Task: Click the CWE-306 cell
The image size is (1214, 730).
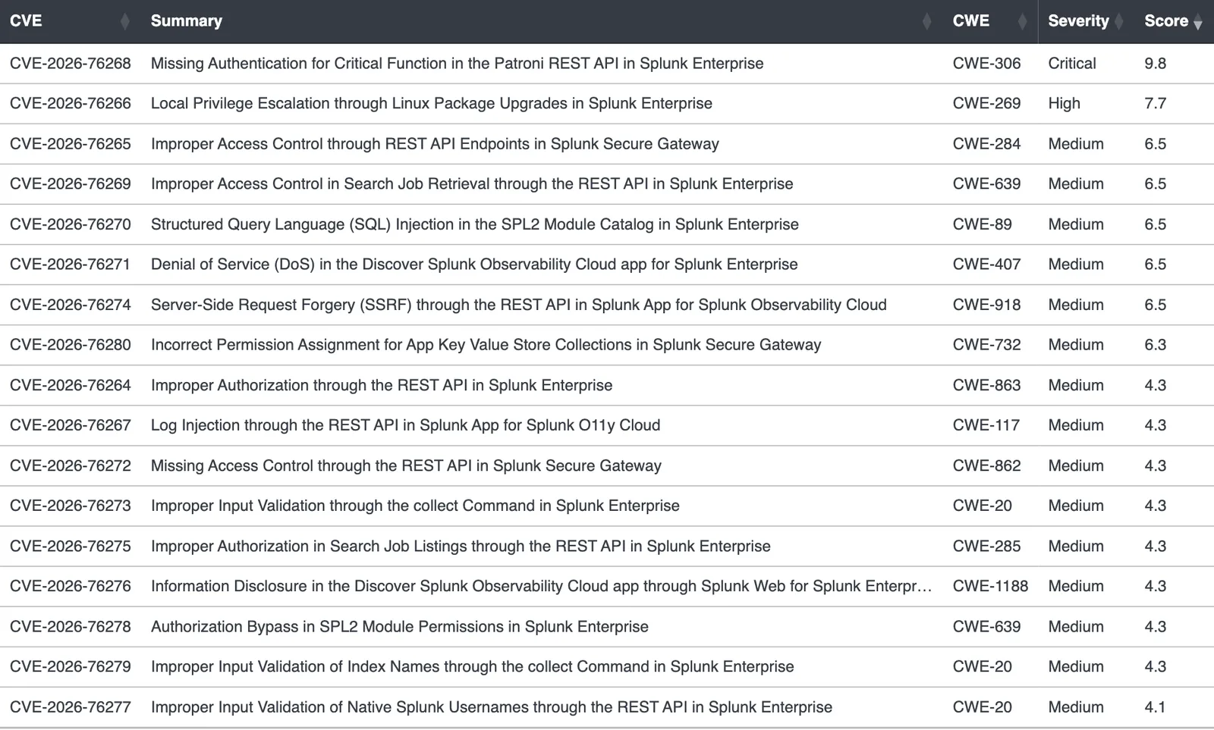Action: coord(986,64)
